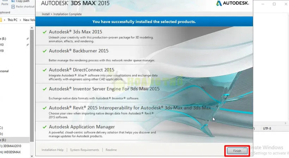289x158 pixels.
Task: Click checkmark icon beside Application Manager
Action: (x=45, y=127)
